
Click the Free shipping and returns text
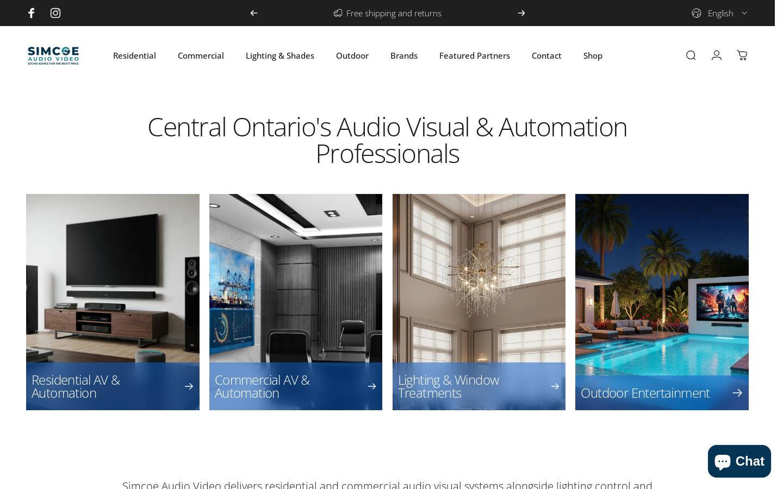394,13
